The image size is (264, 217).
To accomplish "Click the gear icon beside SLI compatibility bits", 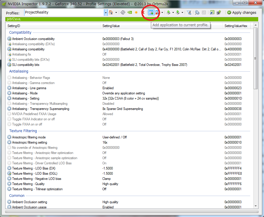I will 9,65.
